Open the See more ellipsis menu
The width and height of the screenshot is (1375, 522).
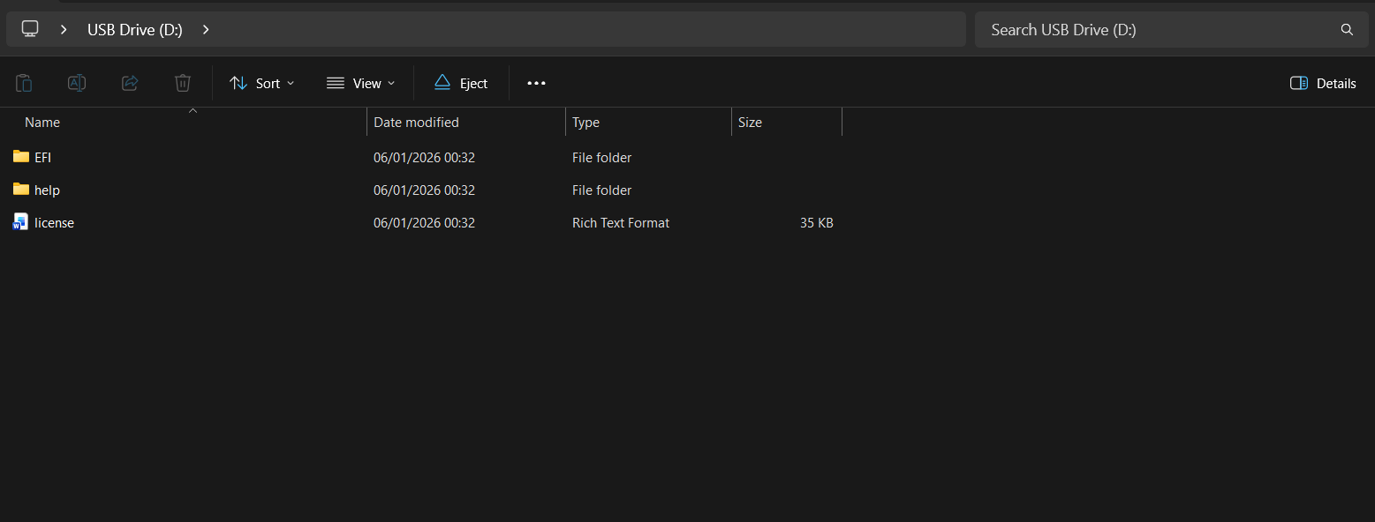coord(536,83)
